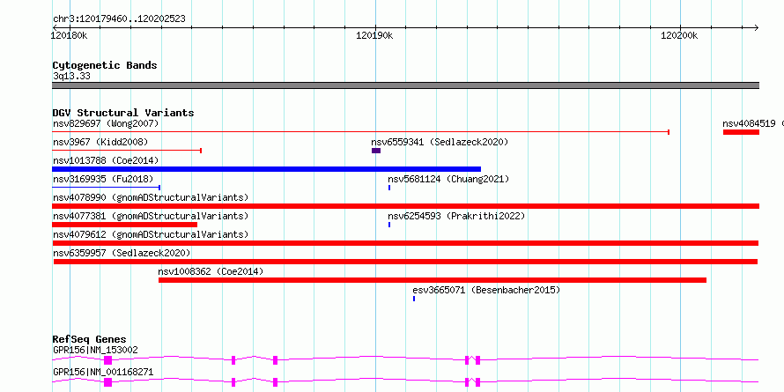
Task: Click the nsv1013788 (Coe2014) label
Action: 106,160
